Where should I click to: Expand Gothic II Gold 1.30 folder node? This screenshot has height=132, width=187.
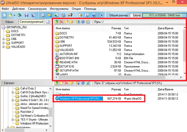13,100
